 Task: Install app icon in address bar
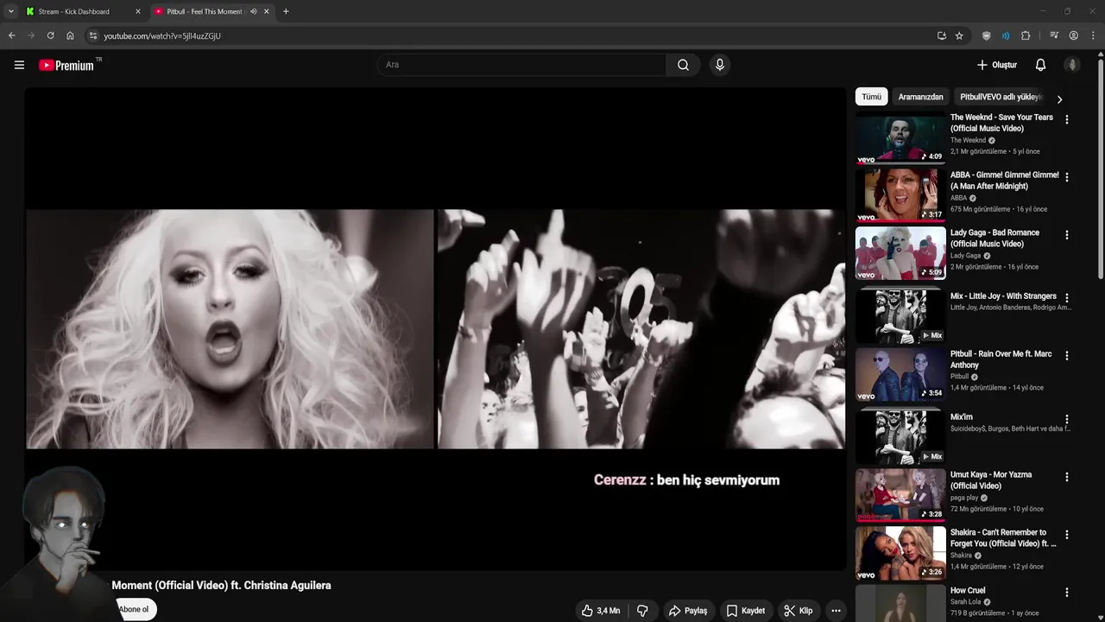[941, 35]
